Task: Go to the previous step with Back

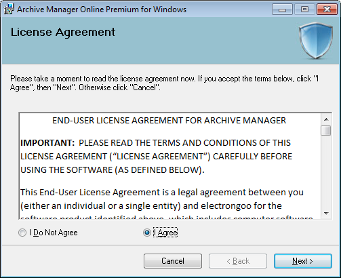Action: pyautogui.click(x=238, y=261)
